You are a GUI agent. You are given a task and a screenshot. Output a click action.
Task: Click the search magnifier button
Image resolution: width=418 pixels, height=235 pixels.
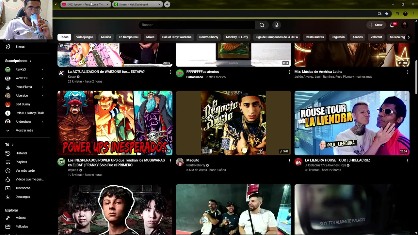(x=262, y=25)
